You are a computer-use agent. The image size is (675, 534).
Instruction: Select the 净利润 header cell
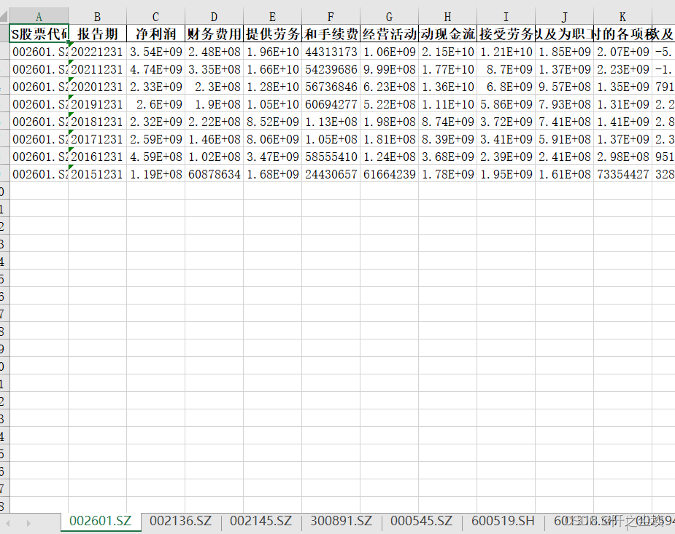[x=155, y=34]
